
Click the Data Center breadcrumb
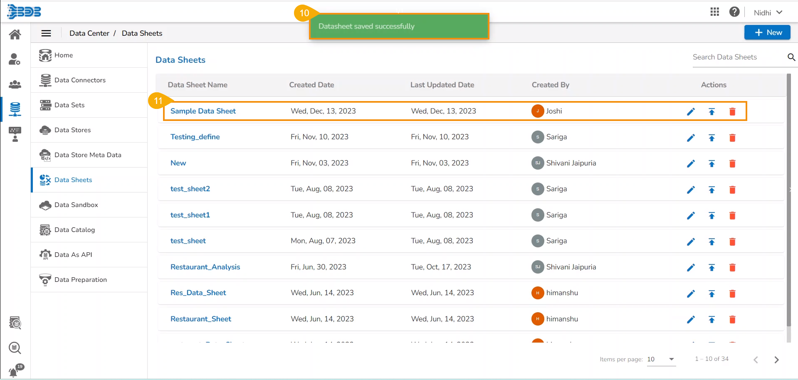pyautogui.click(x=89, y=33)
